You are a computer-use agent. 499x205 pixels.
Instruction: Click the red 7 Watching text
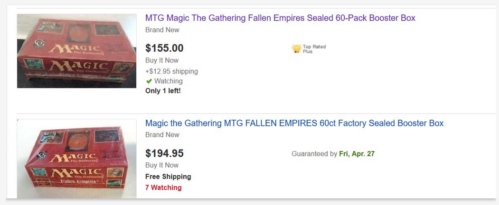(163, 187)
